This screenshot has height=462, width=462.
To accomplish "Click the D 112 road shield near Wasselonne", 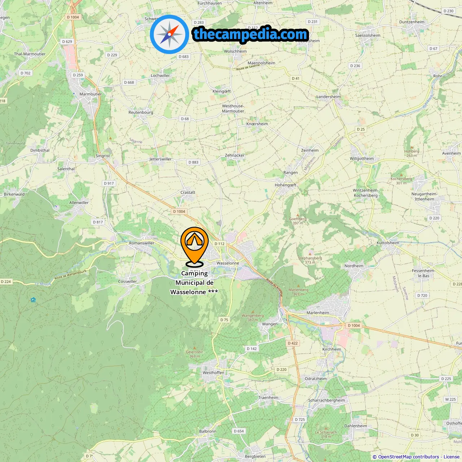I will [x=219, y=244].
